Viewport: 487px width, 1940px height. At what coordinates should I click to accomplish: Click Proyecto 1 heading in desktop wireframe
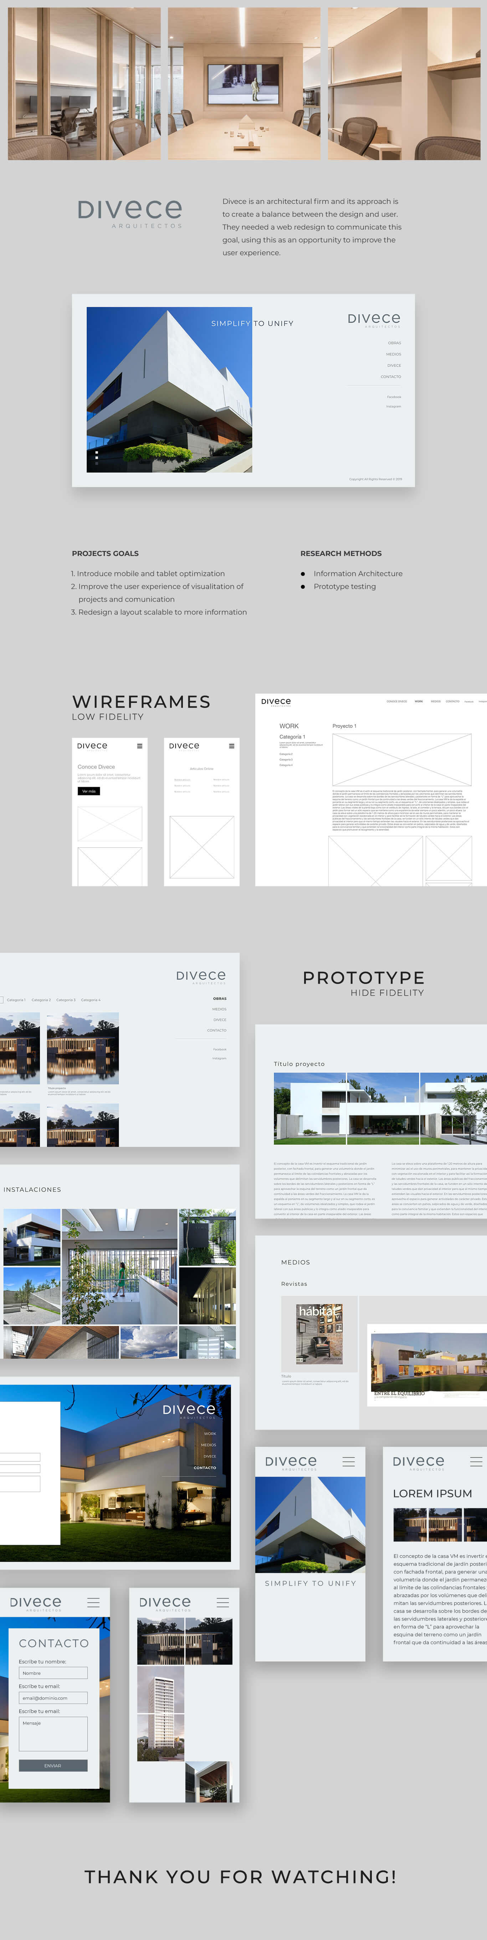coord(344,726)
